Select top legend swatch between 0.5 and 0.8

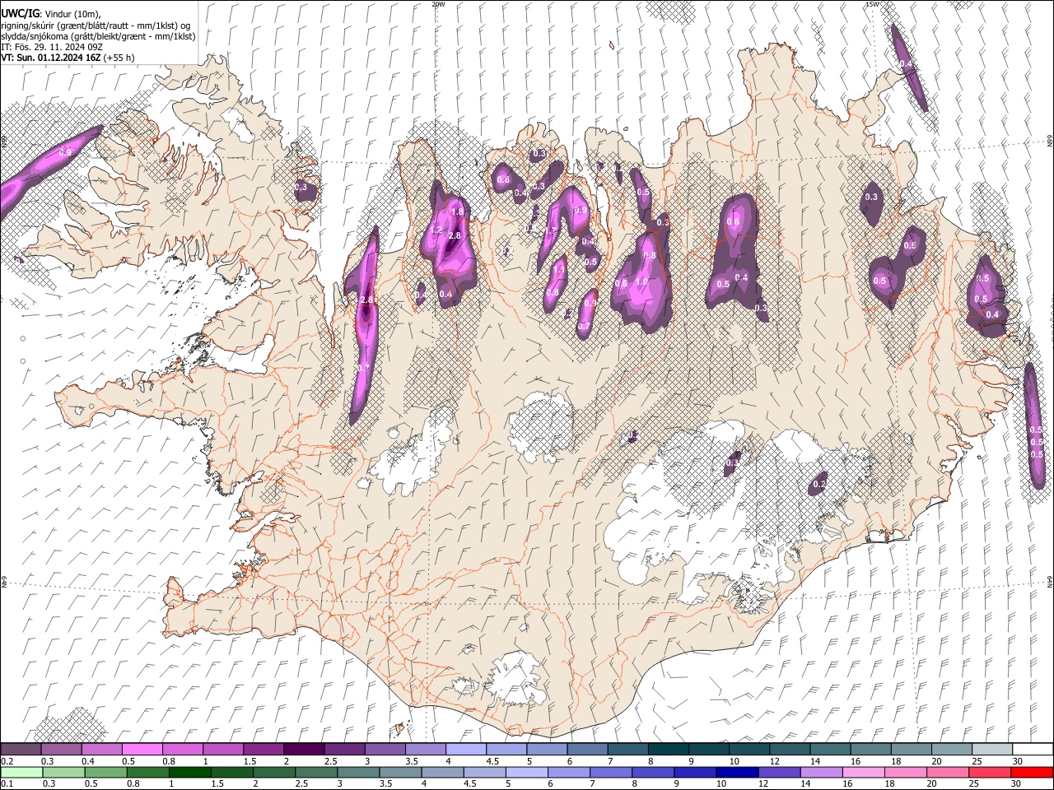tap(142, 750)
